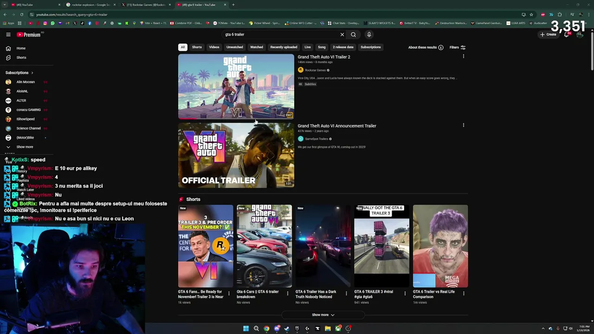The width and height of the screenshot is (594, 334).
Task: Open File Explorer from taskbar
Action: point(328,328)
